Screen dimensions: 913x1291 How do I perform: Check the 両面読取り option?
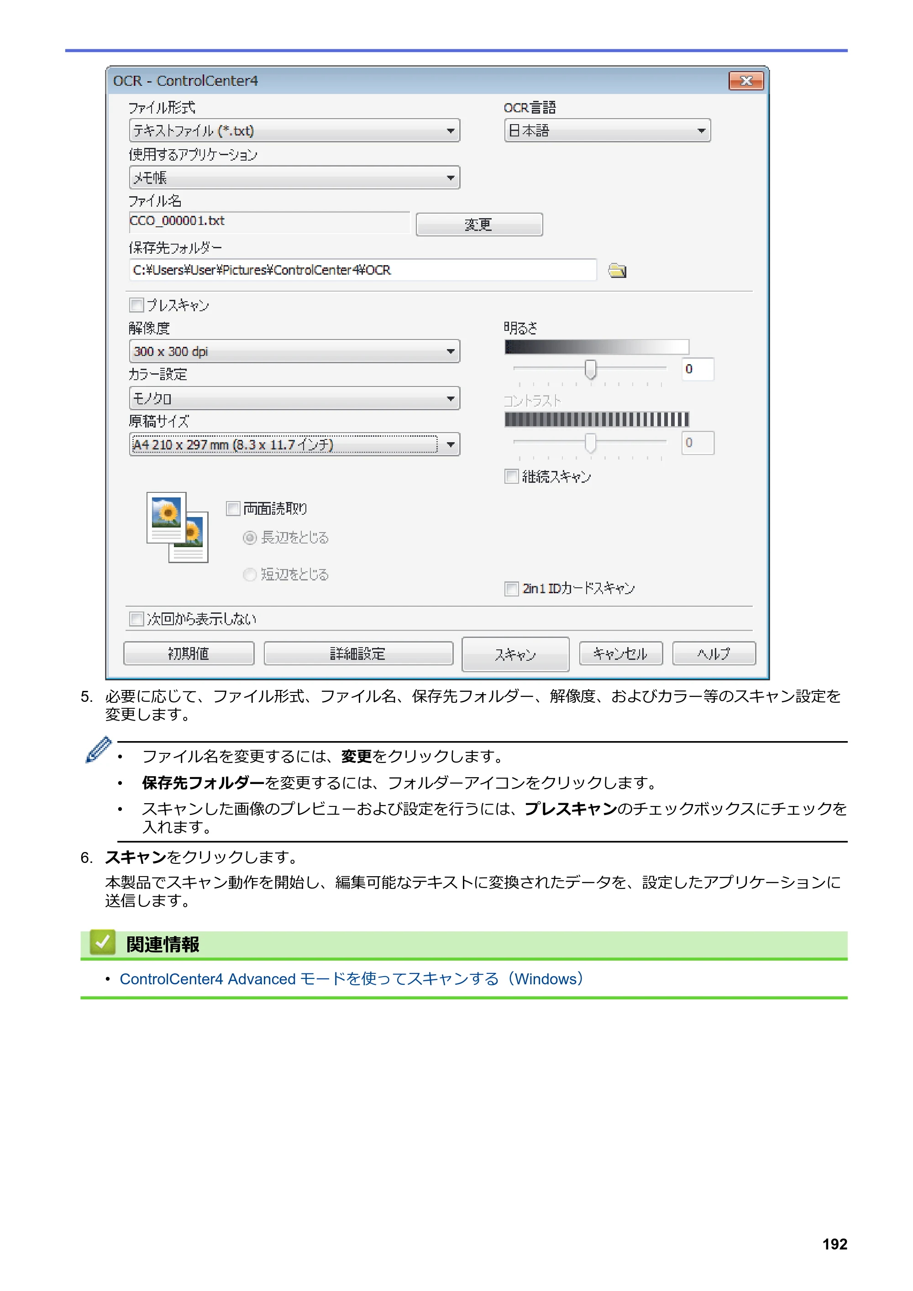pyautogui.click(x=233, y=508)
